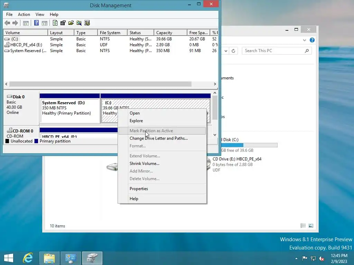This screenshot has height=265, width=354.
Task: Click the Control Panel taskbar icon
Action: 71,258
